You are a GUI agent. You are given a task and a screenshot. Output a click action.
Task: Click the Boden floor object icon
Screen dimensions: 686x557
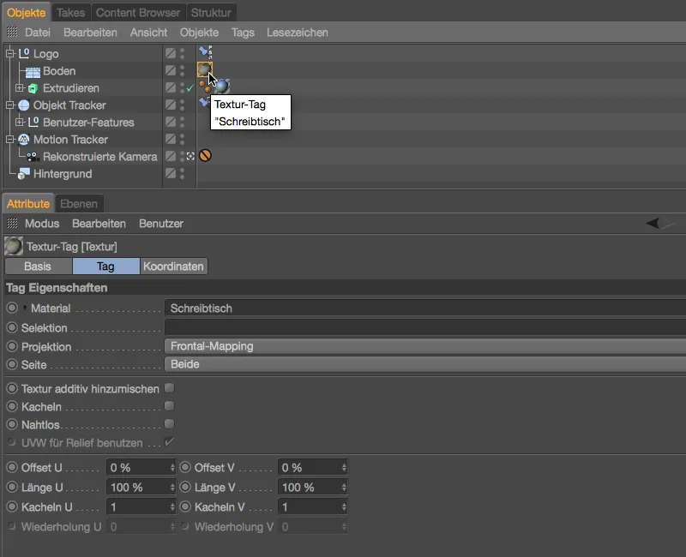(33, 71)
